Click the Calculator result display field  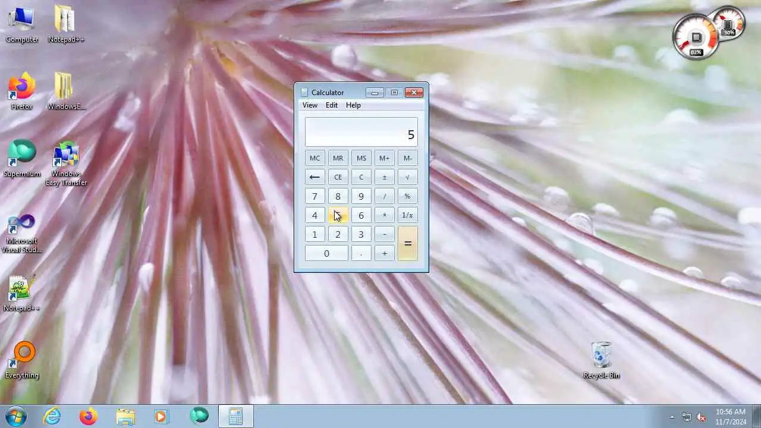(x=361, y=132)
